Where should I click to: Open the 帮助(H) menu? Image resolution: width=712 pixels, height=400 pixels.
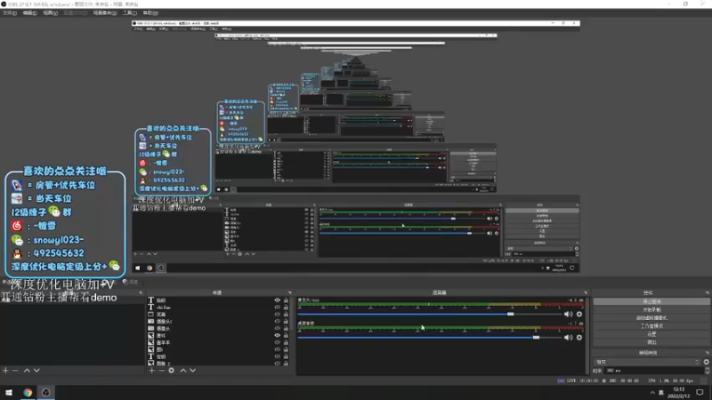[x=150, y=12]
